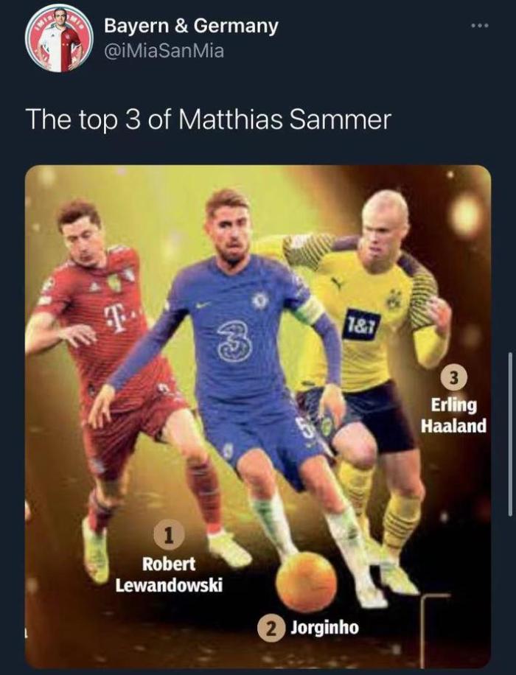Click the captain armband on the blue sleeve

(x=308, y=309)
